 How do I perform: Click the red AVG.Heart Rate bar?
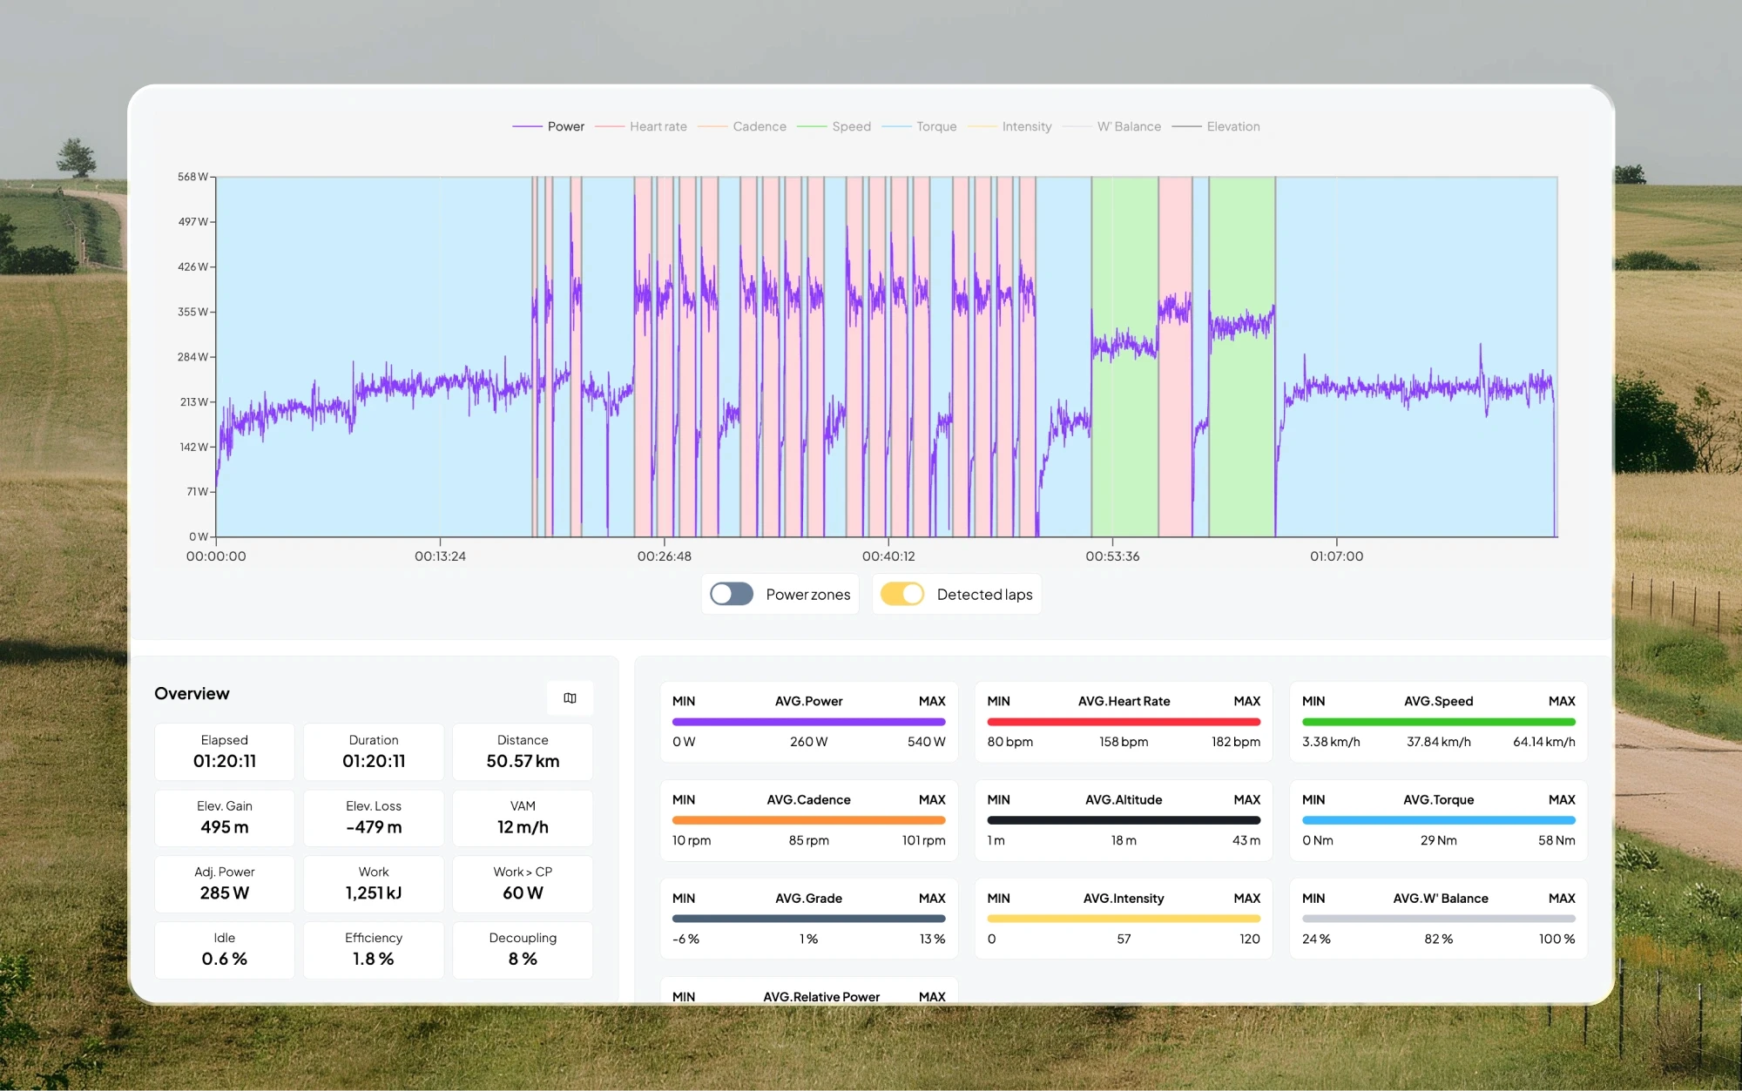1124,722
